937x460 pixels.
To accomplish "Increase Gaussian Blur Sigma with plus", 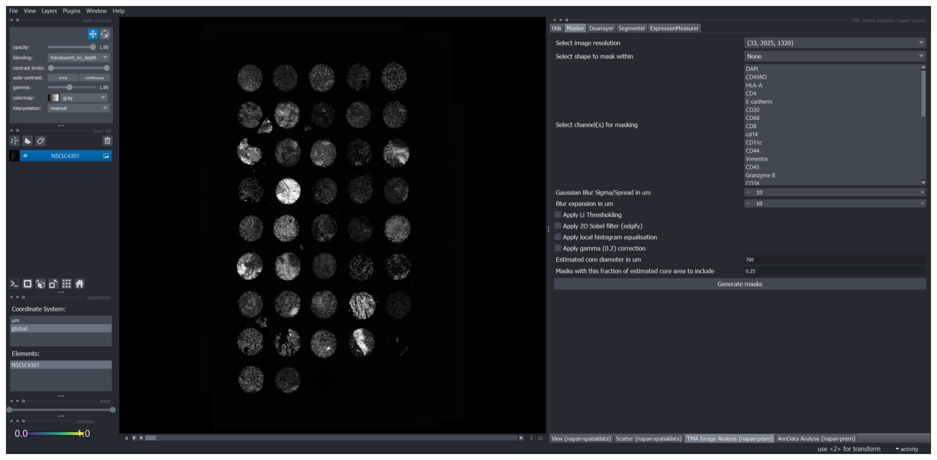I will (x=922, y=193).
